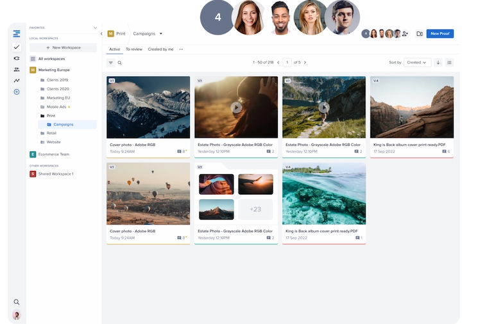The image size is (478, 324).
Task: Click the add member icon next to avatars
Action: (405, 34)
